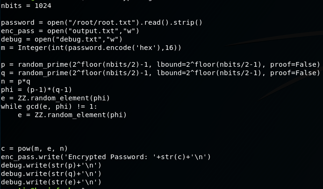Image resolution: width=323 pixels, height=189 pixels.
Task: Click the debug.write(str(q)) line
Action: 51,174
